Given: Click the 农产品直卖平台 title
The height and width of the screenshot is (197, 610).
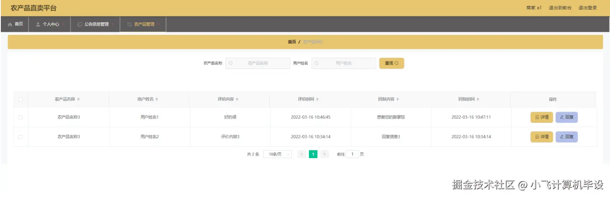Looking at the screenshot, I should point(34,8).
